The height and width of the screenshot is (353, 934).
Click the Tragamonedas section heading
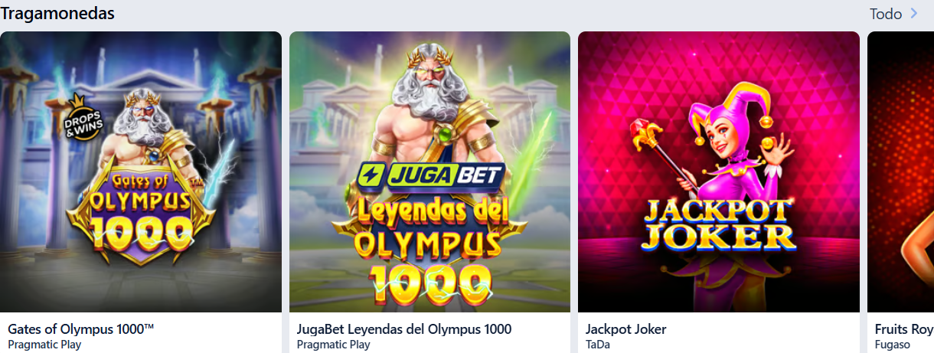(x=57, y=13)
